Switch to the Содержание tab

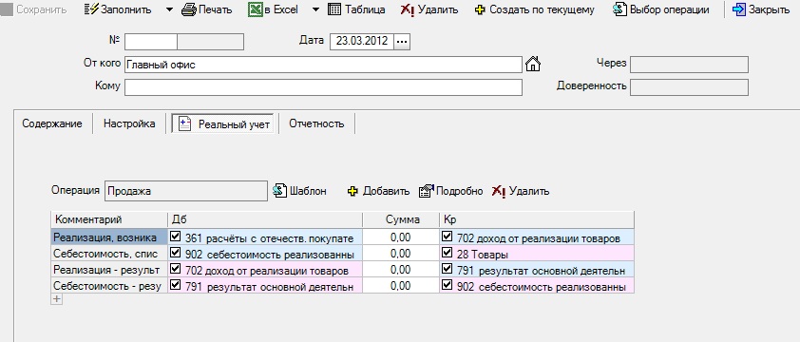point(52,123)
